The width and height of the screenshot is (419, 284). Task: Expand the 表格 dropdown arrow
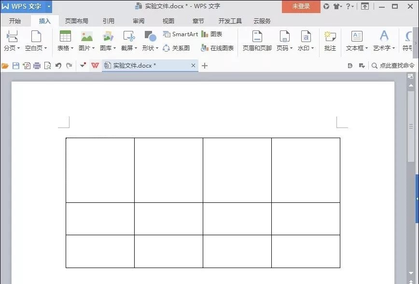click(x=72, y=48)
